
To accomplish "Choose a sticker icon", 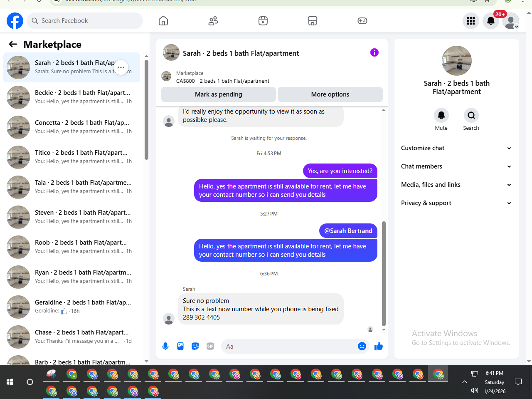I will coord(195,346).
